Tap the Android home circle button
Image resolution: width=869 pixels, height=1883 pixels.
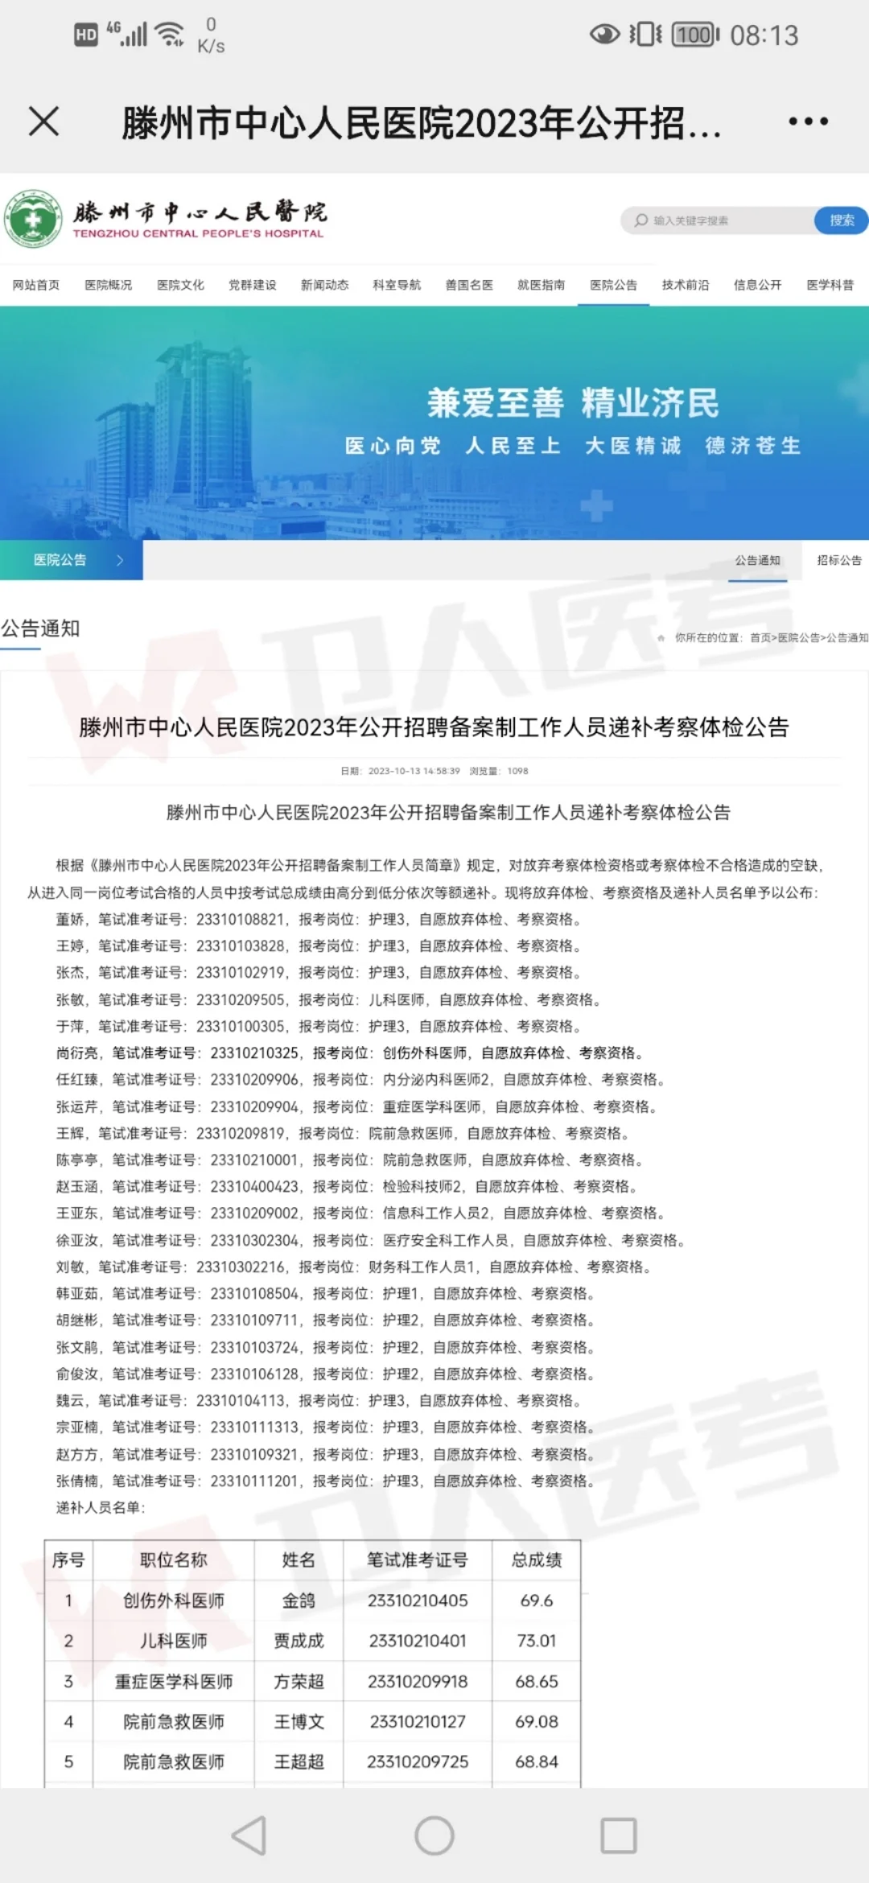pos(434,1836)
